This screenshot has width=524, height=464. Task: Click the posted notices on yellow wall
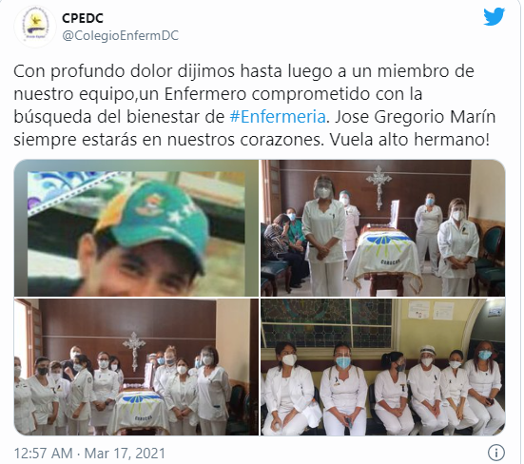431,310
